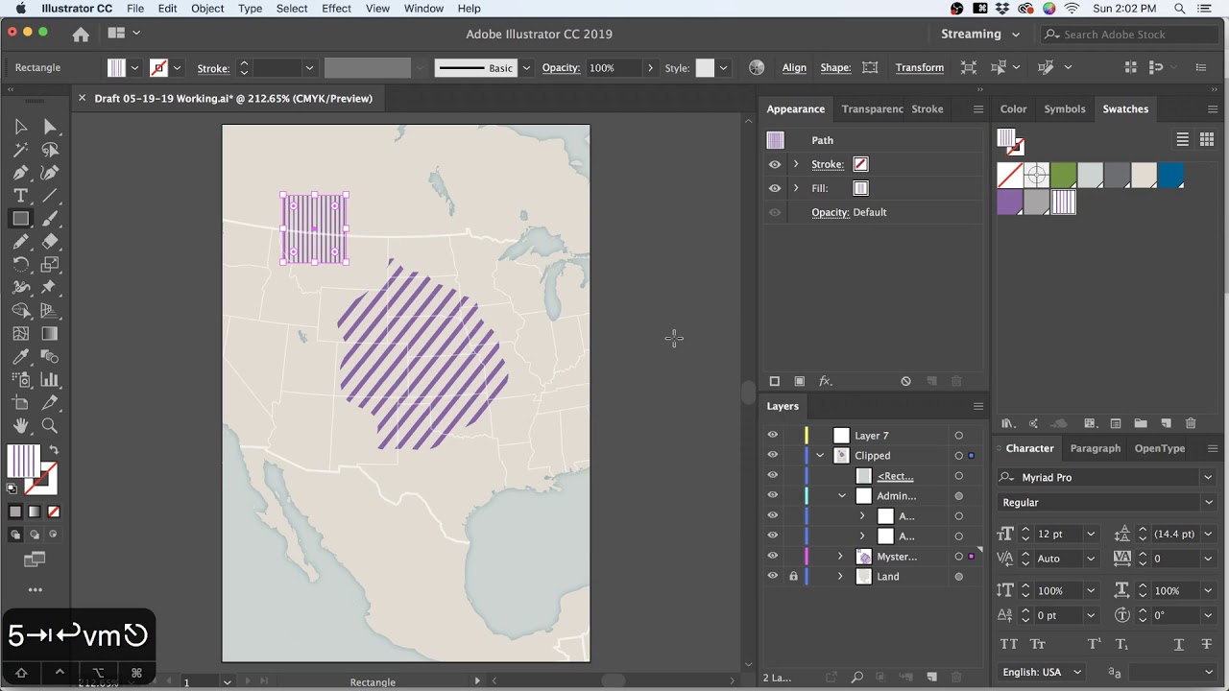Switch to the OpenType tab
1229x691 pixels.
[1159, 448]
